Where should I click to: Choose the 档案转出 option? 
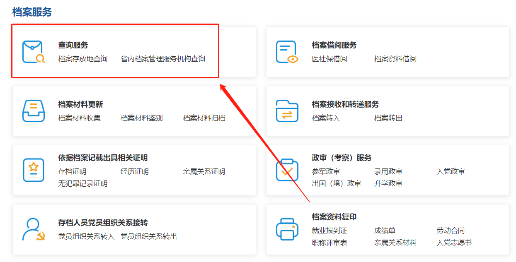[x=388, y=118]
